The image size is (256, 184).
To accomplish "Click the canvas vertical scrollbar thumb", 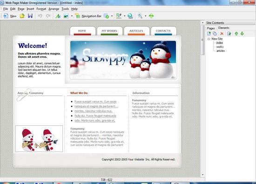I will (202, 40).
